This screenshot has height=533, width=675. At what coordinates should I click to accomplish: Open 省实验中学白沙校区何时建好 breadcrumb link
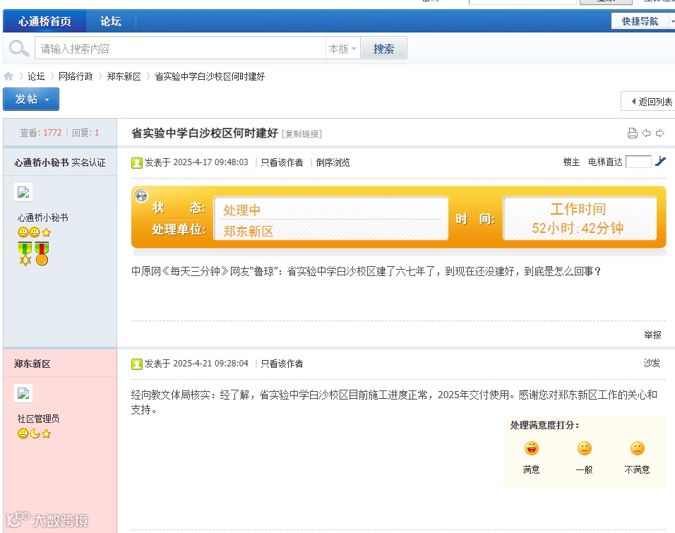(x=210, y=77)
